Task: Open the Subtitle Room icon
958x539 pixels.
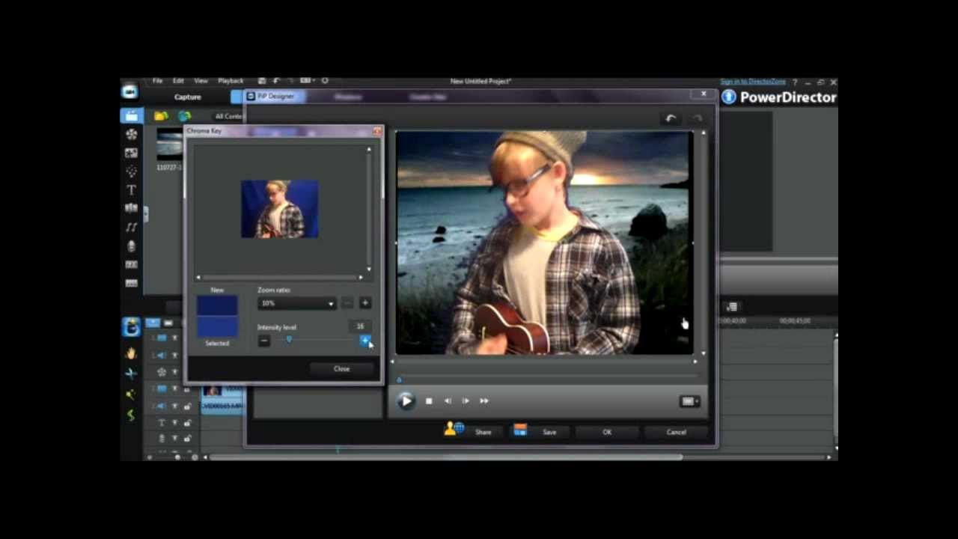Action: coord(132,283)
